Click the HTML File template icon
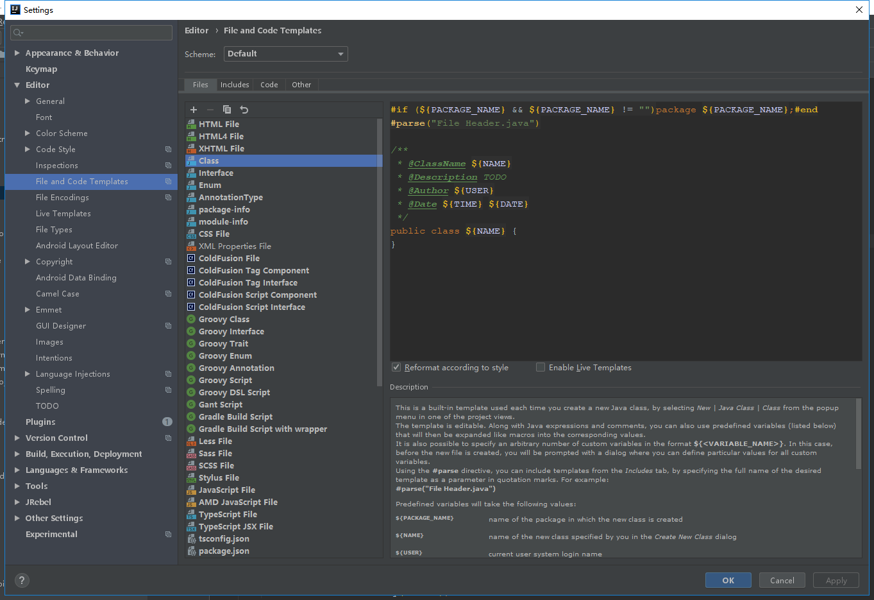This screenshot has height=600, width=874. tap(191, 124)
